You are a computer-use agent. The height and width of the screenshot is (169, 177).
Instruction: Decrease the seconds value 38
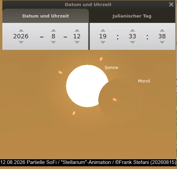coord(162,42)
